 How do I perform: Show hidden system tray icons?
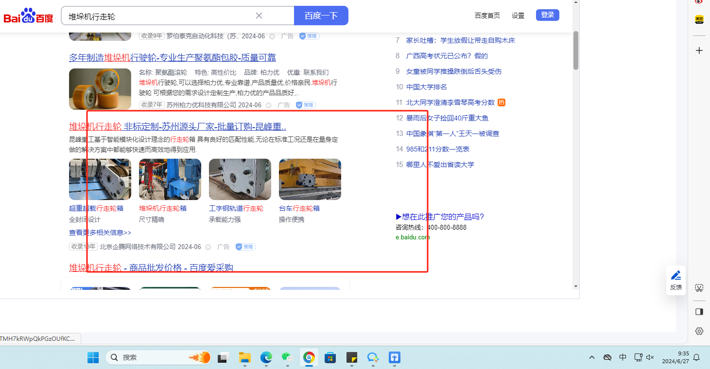(591, 358)
